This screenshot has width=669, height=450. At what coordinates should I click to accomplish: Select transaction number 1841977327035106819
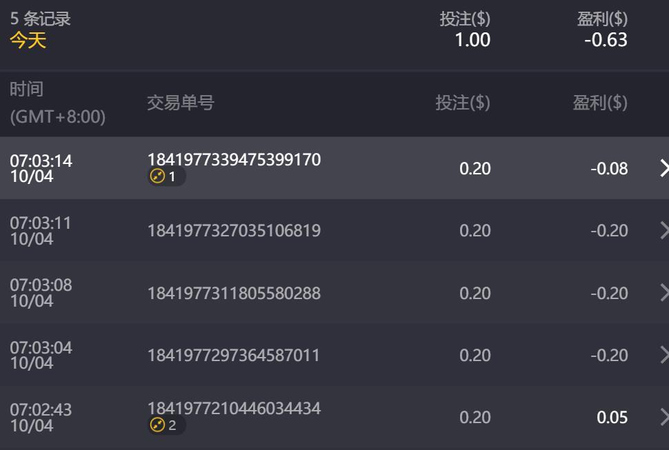(x=234, y=231)
